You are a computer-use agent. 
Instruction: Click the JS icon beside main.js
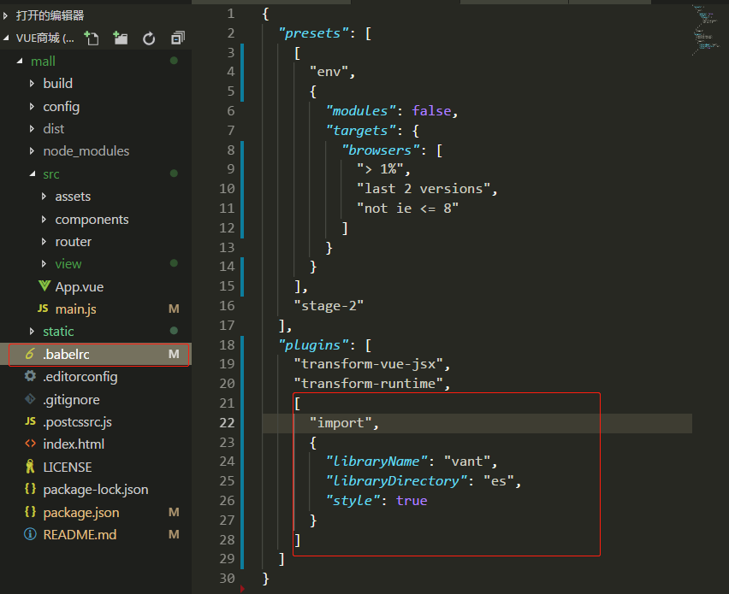(43, 309)
